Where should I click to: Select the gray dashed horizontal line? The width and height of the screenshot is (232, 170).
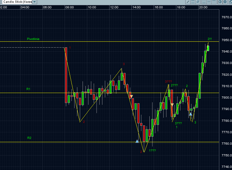click(32, 48)
